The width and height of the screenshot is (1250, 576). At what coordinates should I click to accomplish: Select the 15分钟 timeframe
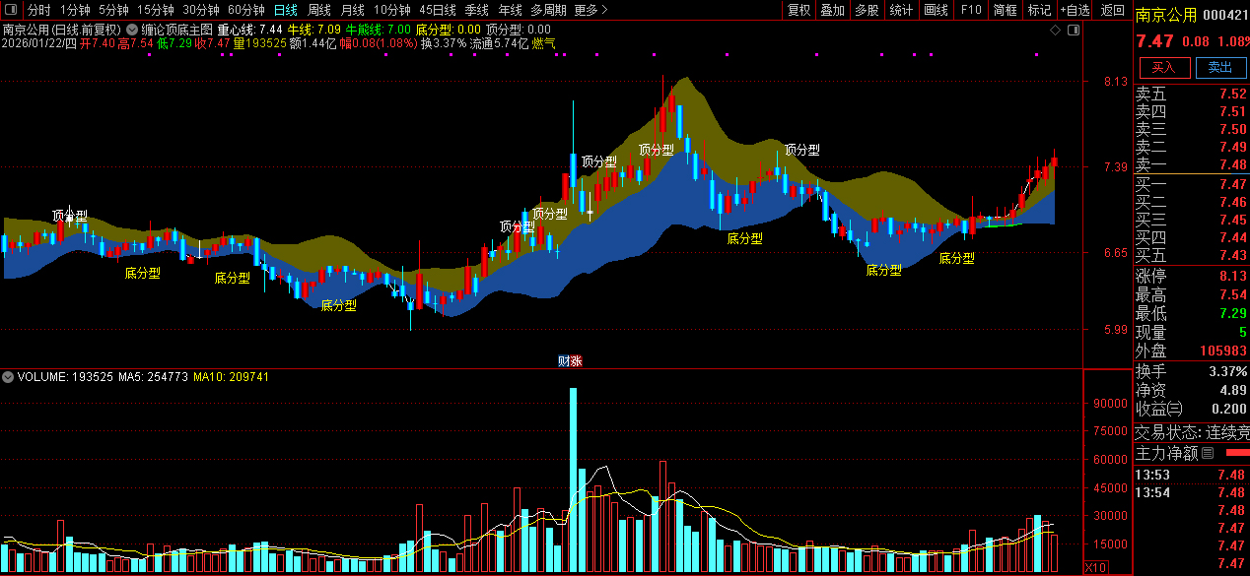(156, 10)
